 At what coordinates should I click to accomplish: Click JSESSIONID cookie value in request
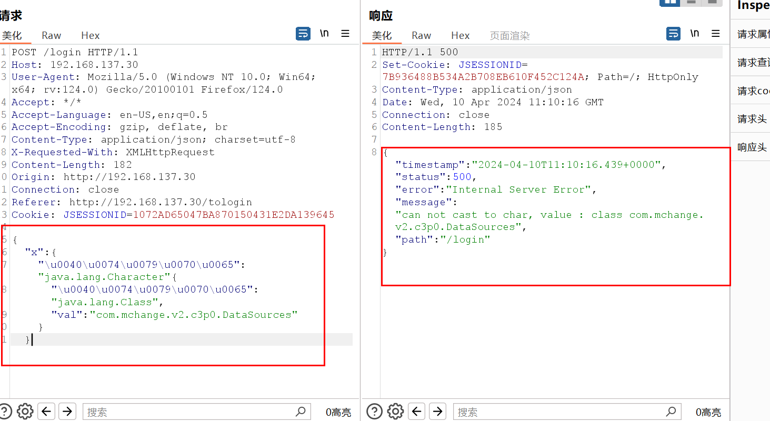(234, 215)
